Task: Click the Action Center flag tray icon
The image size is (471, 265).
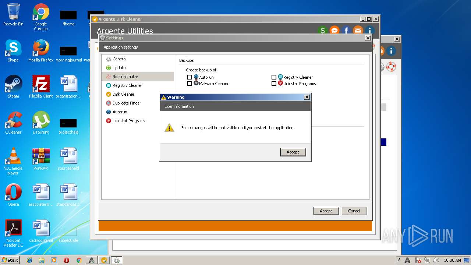Action: click(418, 260)
